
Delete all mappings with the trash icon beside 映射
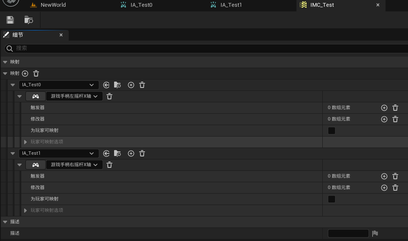pyautogui.click(x=36, y=74)
